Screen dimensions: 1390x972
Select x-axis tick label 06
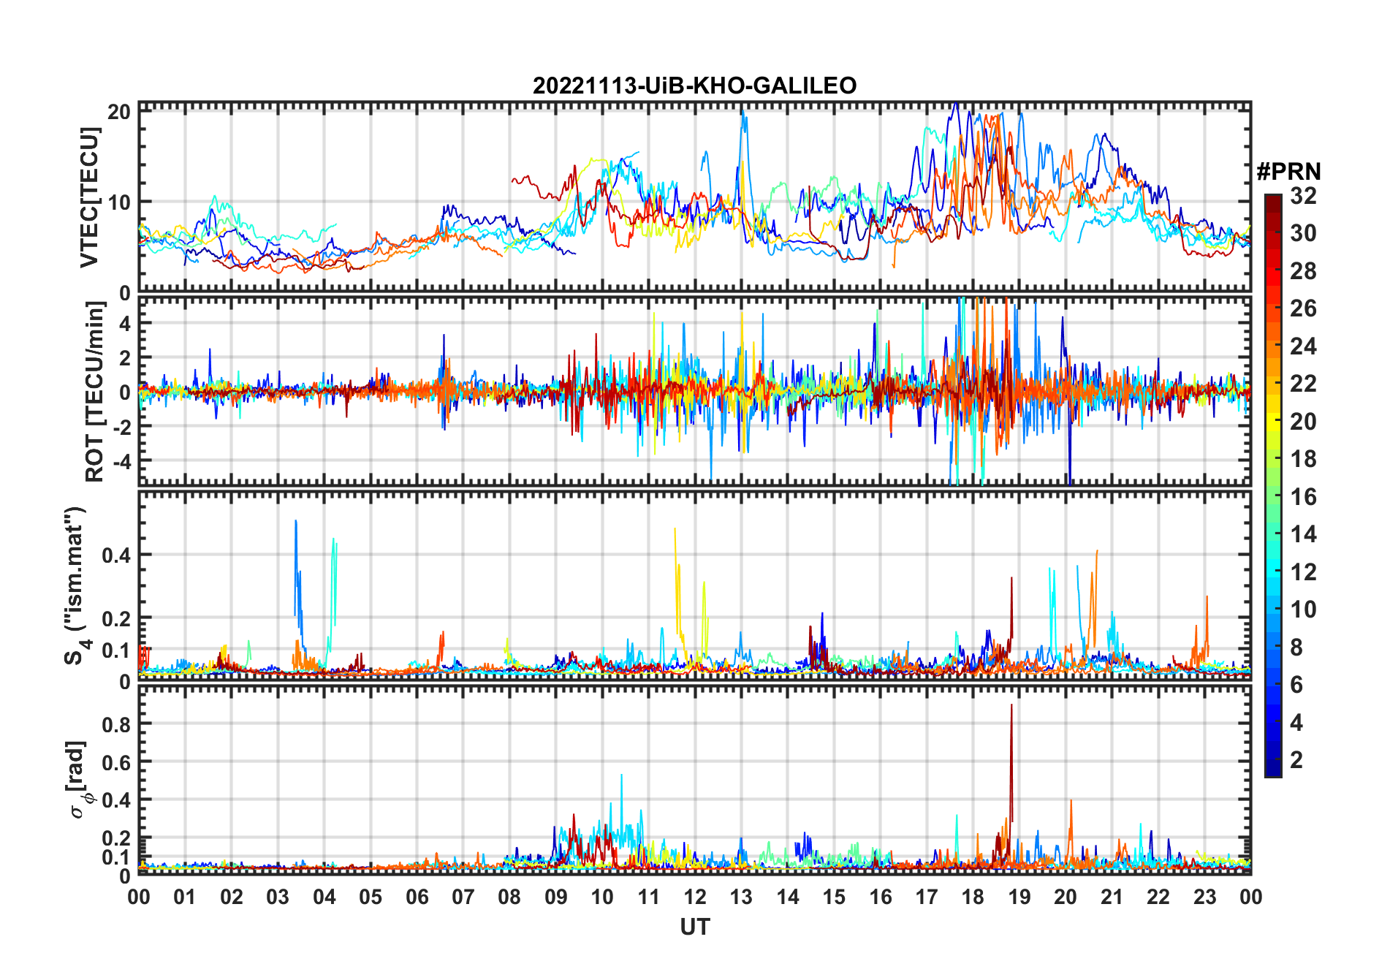(x=417, y=897)
